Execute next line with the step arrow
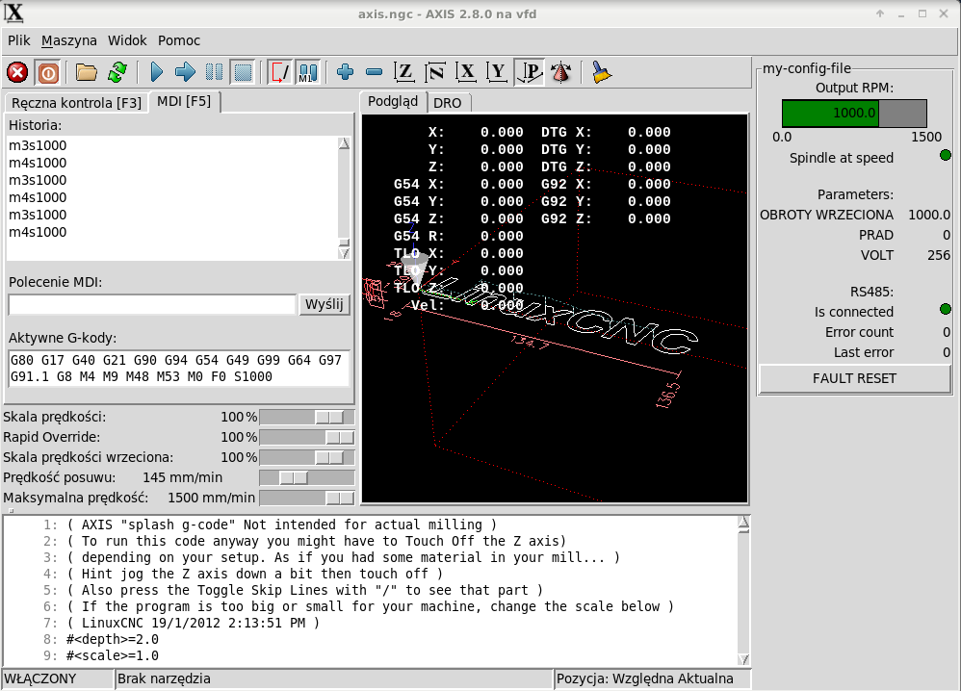961x691 pixels. click(185, 72)
